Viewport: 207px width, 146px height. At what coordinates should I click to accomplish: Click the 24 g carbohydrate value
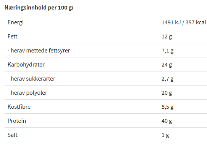(x=167, y=65)
